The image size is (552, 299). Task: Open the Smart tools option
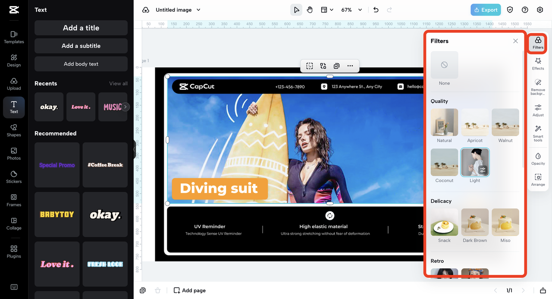click(538, 134)
